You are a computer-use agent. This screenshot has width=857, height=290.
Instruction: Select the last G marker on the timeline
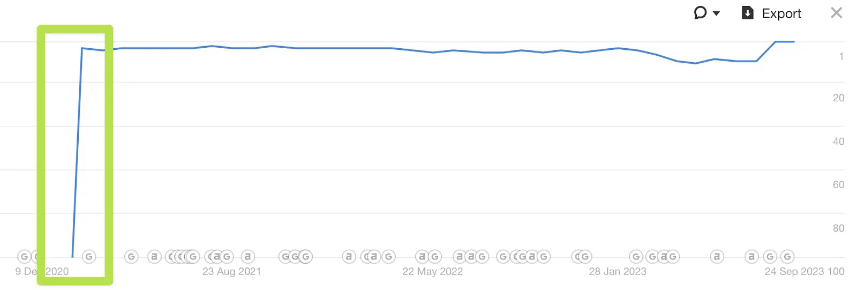pos(787,257)
